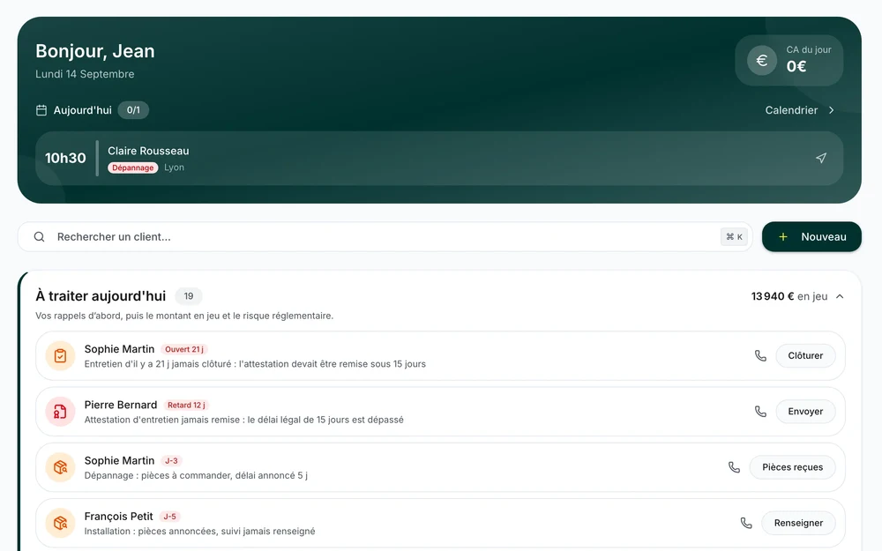Screen dimensions: 882x551
Task: Click the Retard 12 j badge
Action: tap(186, 405)
